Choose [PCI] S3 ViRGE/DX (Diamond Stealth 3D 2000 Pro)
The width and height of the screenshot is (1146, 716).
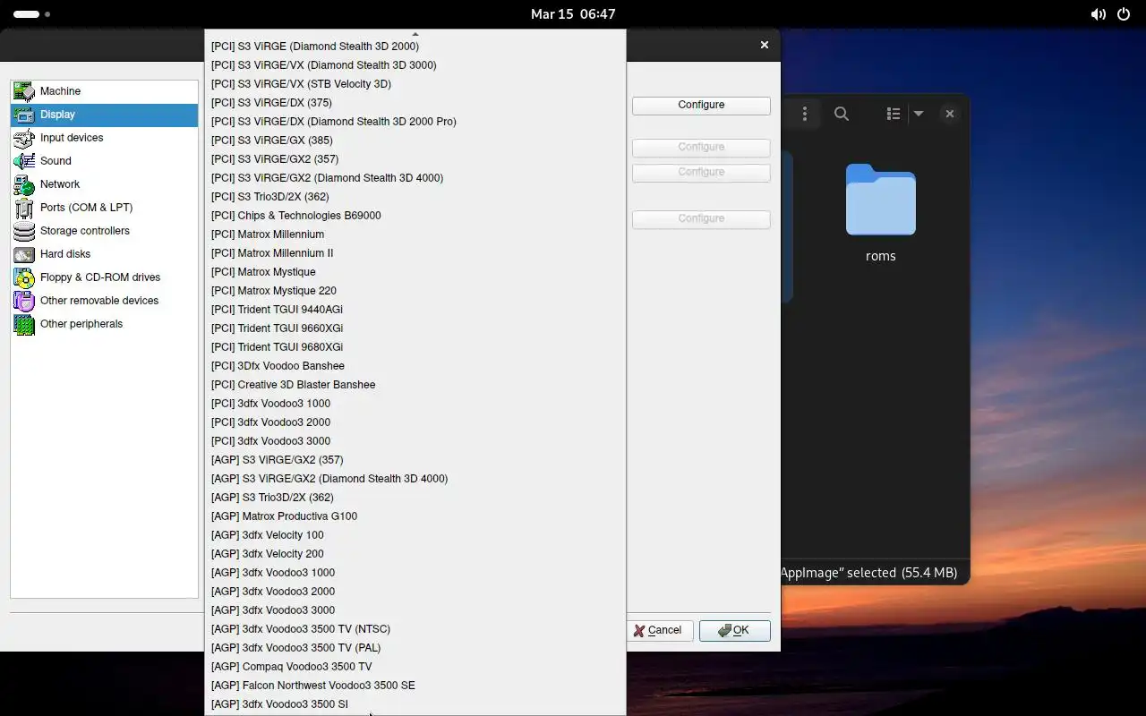(x=415, y=122)
